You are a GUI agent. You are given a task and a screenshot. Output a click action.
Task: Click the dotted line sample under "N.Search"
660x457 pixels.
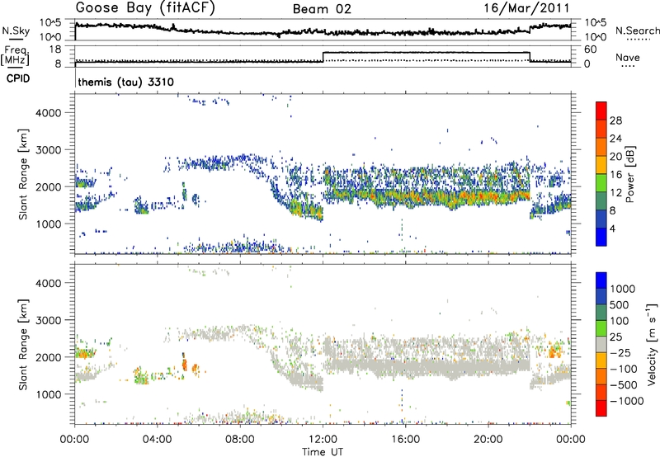pyautogui.click(x=638, y=40)
